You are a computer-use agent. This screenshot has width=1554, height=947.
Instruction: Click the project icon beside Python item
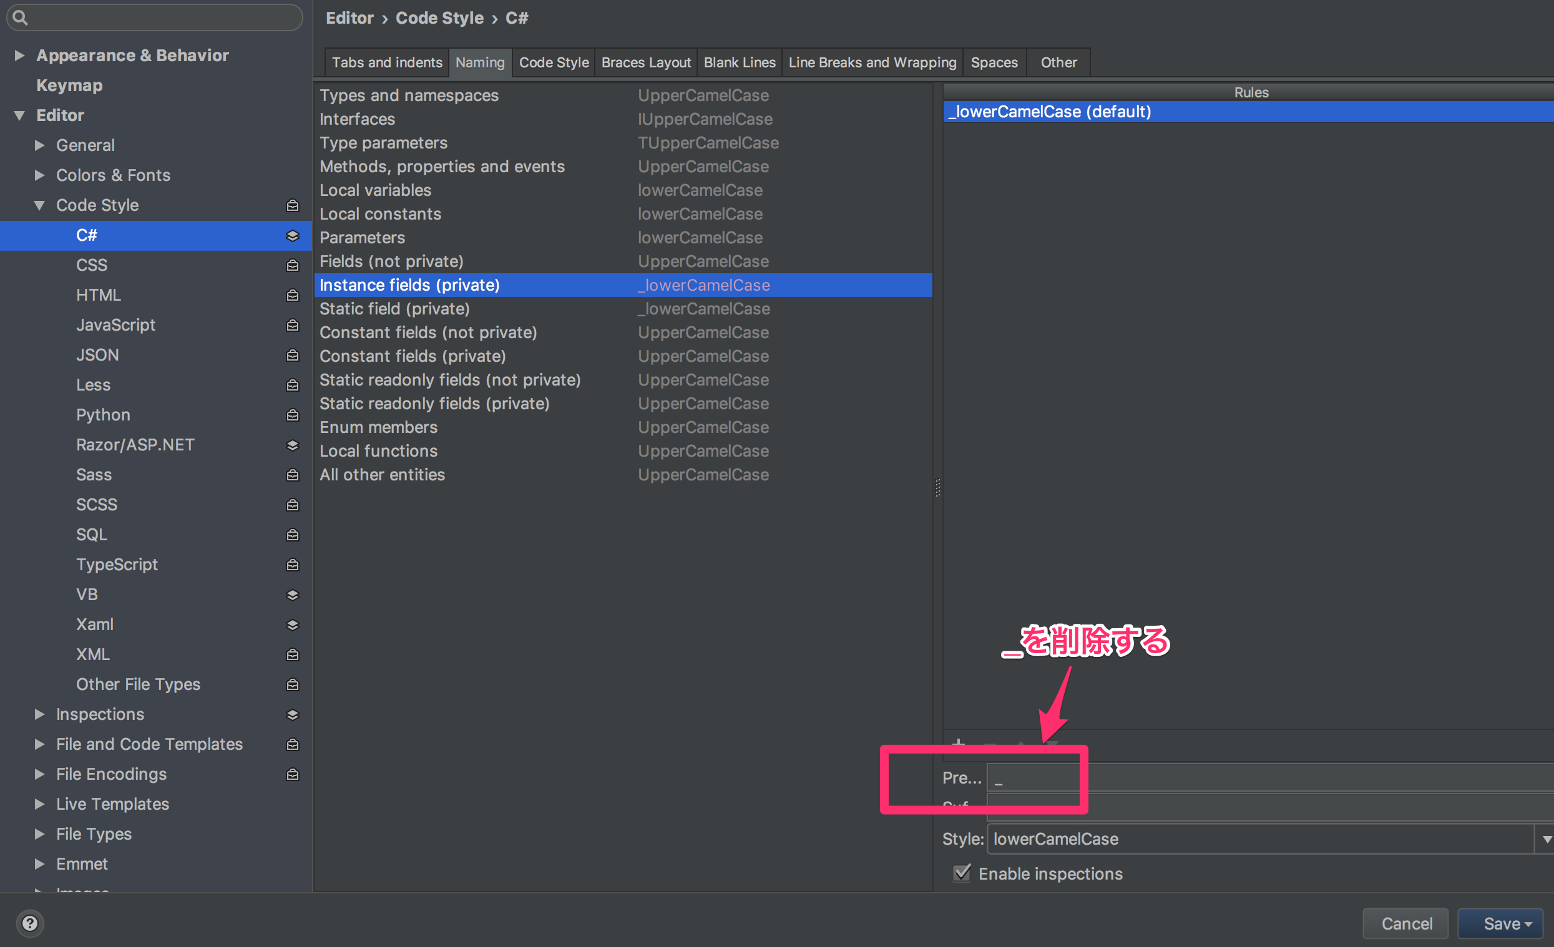[x=293, y=415]
